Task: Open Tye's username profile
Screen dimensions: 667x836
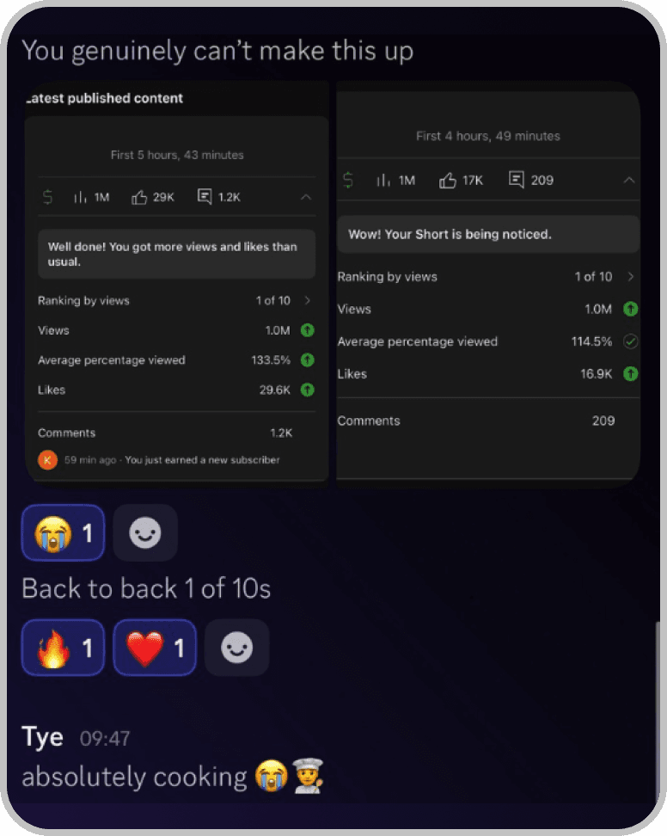Action: [x=42, y=737]
